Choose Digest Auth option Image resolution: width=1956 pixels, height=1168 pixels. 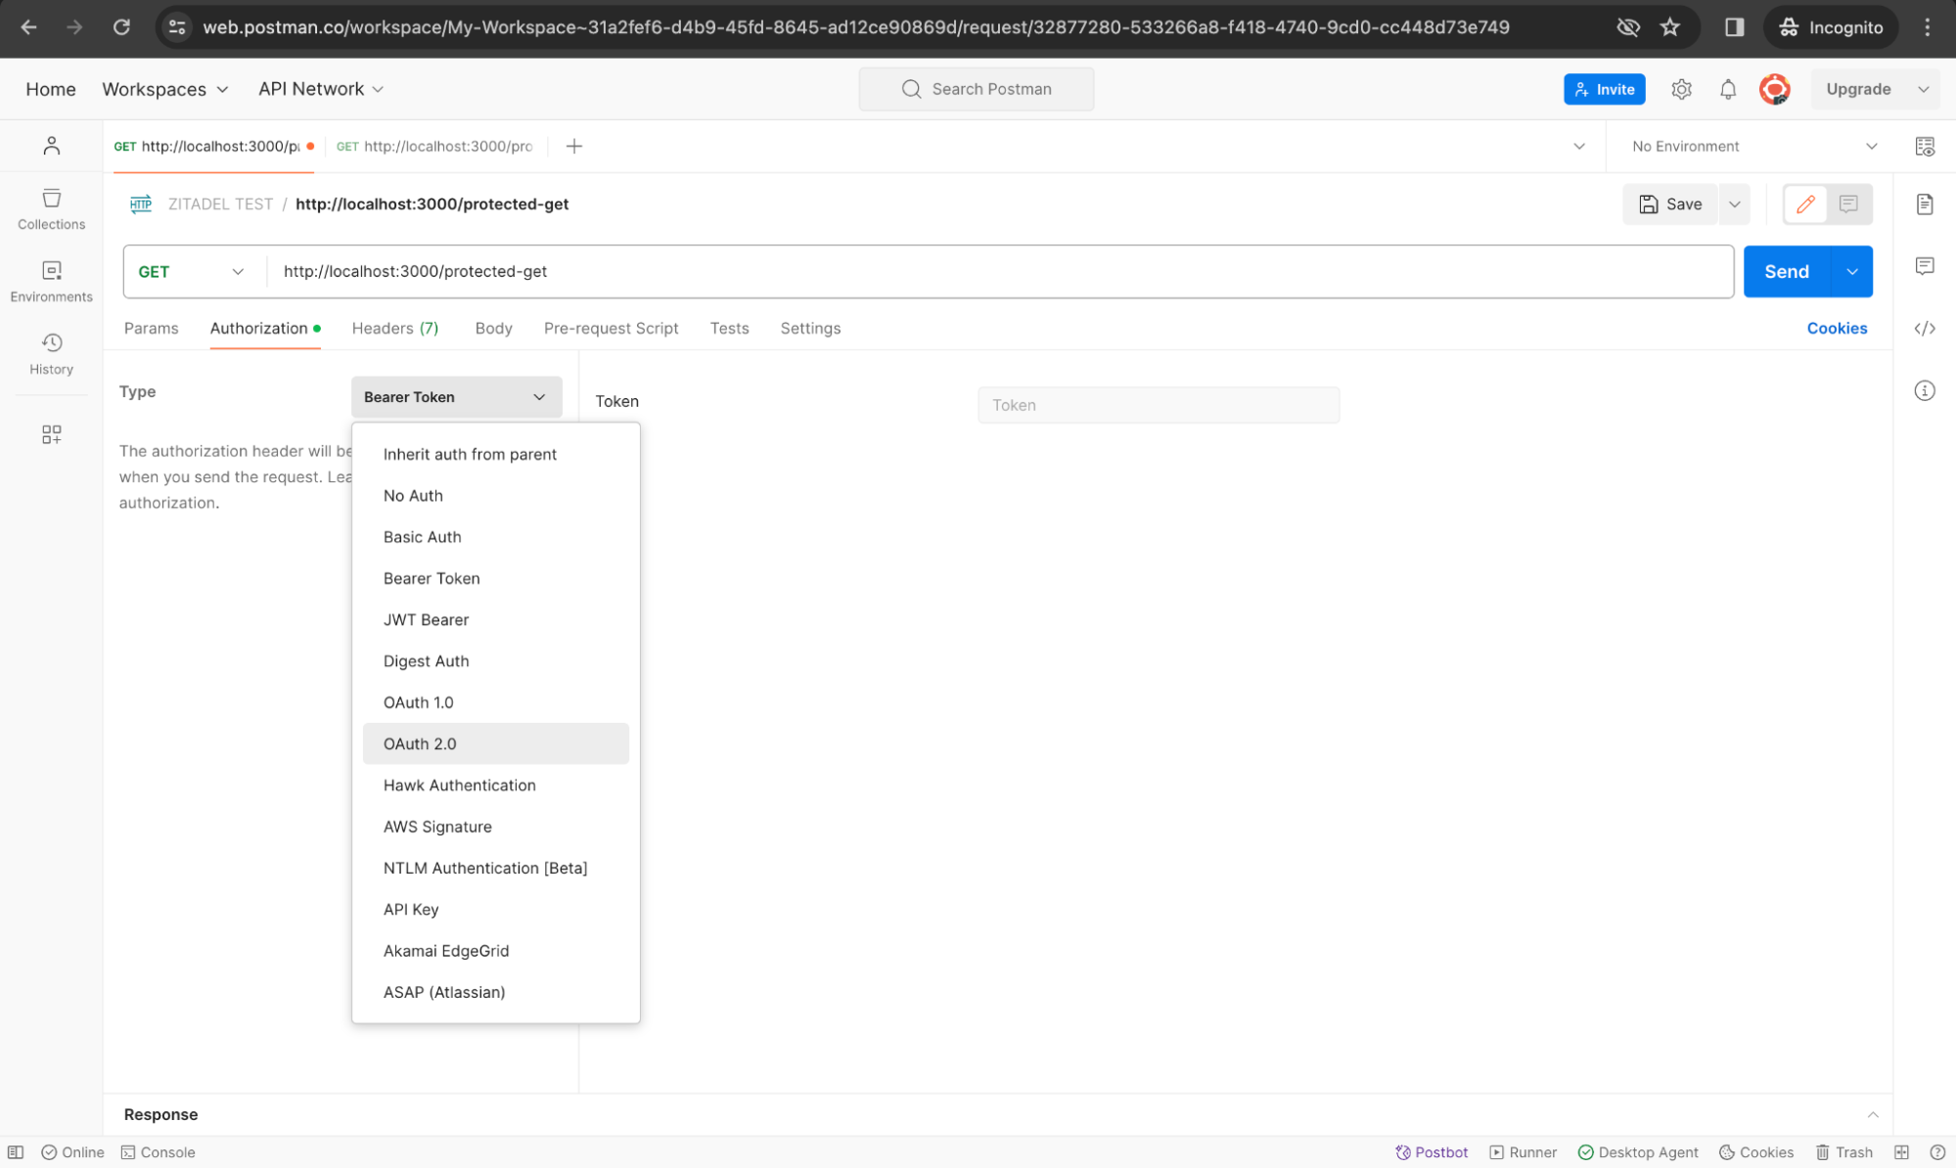pos(495,660)
